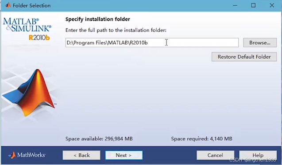
Task: Close the Folder Selection window
Action: pyautogui.click(x=272, y=5)
